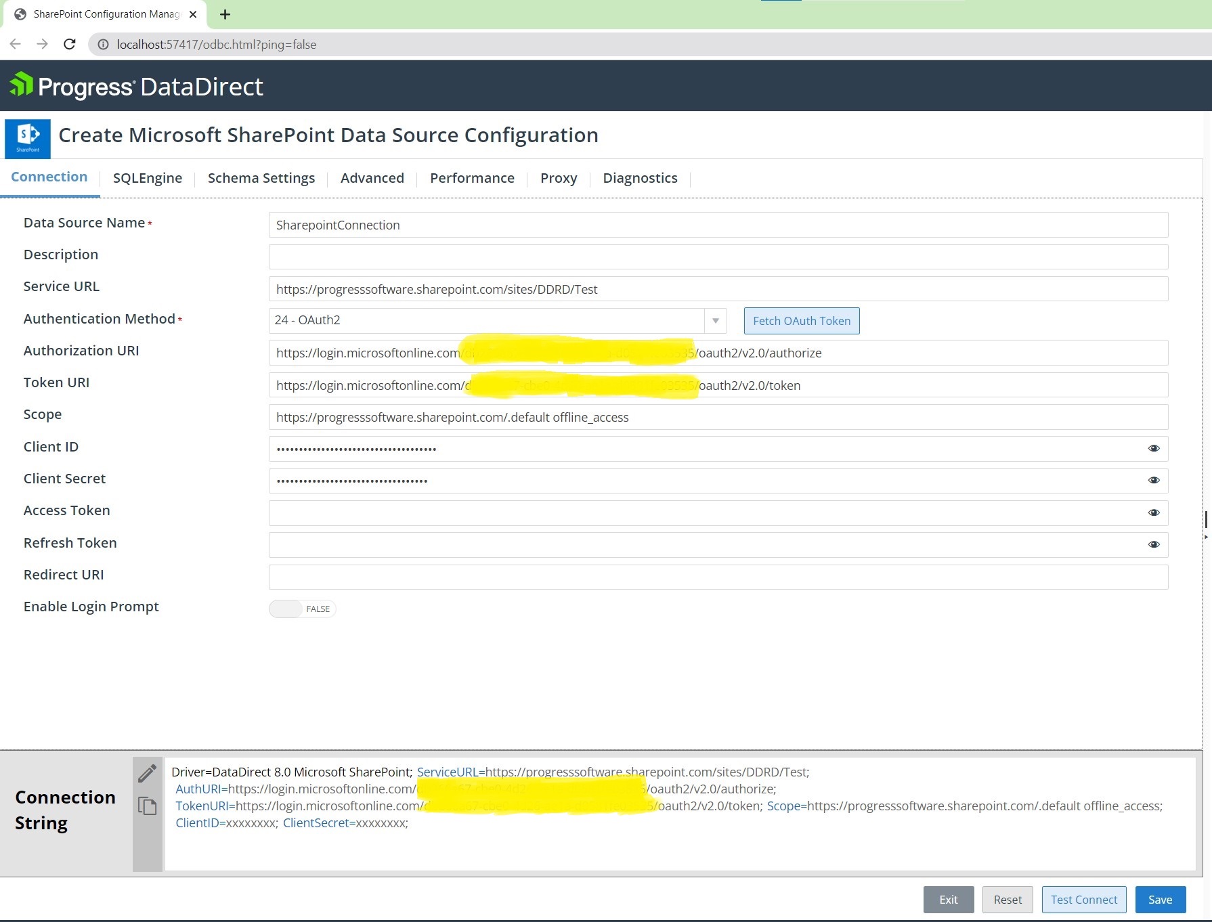This screenshot has height=922, width=1212.
Task: Reveal the Client ID value with eye icon
Action: (1154, 448)
